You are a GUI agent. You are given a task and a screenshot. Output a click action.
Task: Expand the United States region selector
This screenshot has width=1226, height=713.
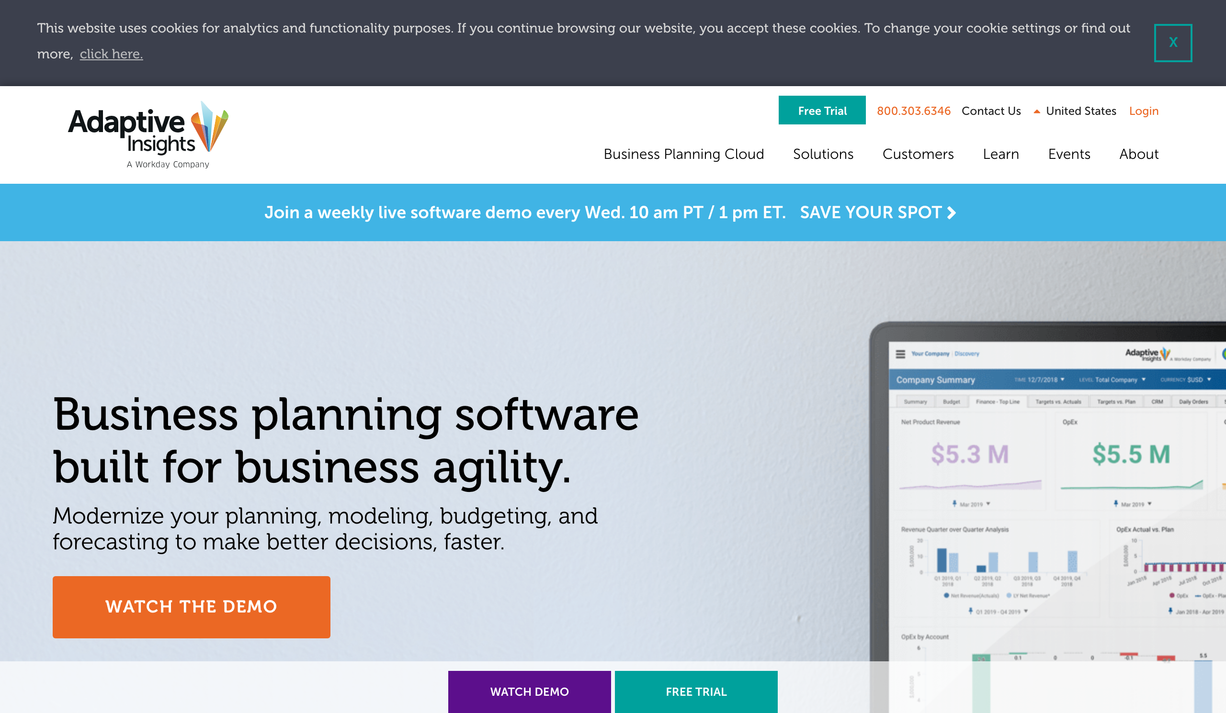click(1080, 111)
